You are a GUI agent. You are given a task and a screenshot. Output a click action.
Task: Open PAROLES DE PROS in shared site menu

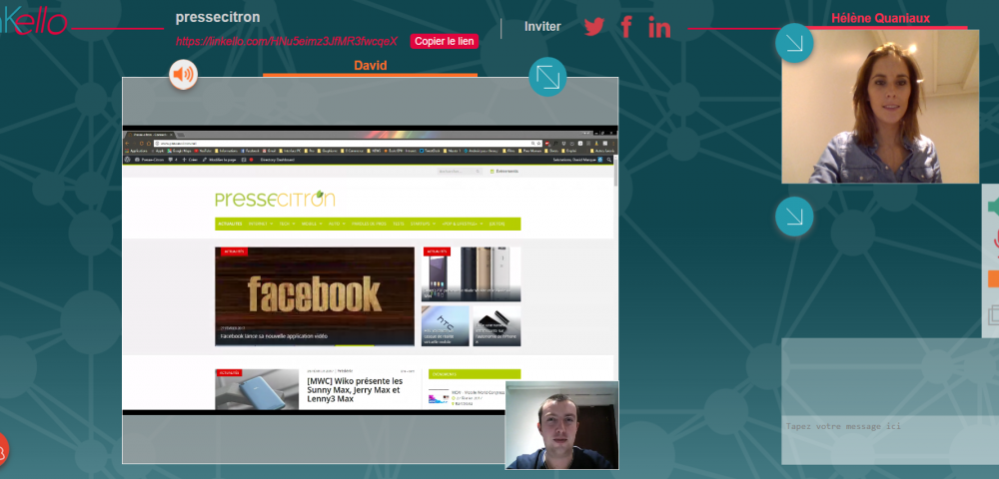coord(369,224)
